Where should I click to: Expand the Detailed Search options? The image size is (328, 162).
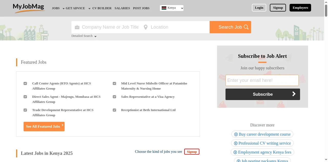tap(84, 36)
